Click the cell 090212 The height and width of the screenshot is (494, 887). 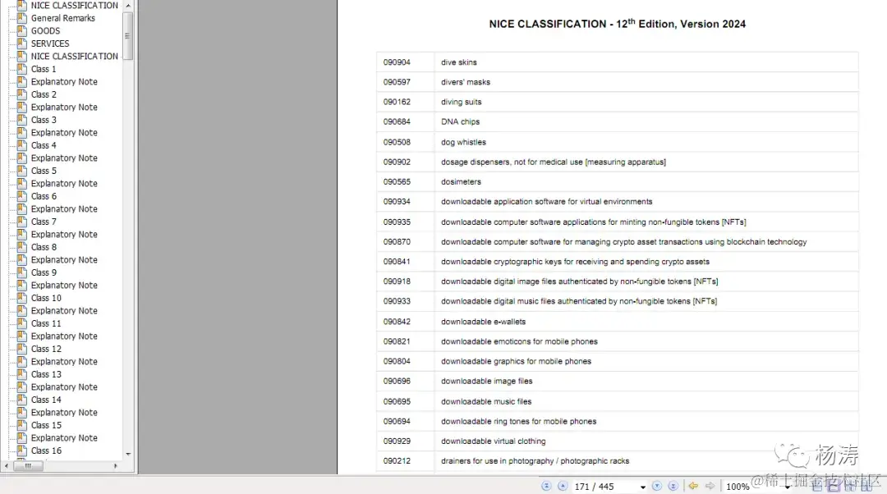click(x=397, y=460)
